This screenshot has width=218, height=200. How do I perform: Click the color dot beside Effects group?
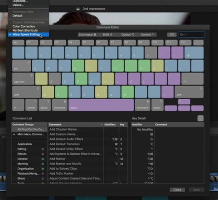click(43, 154)
